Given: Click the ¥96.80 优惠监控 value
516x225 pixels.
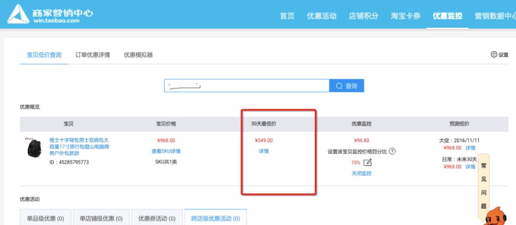Looking at the screenshot, I should pyautogui.click(x=361, y=141).
